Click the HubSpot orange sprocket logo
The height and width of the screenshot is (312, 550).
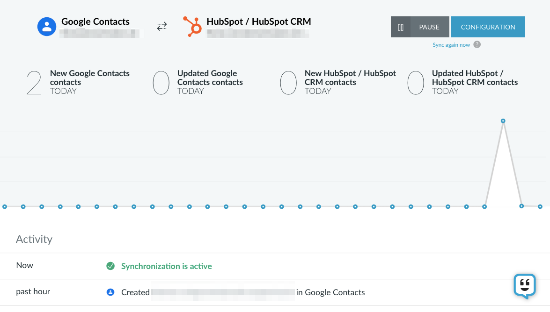point(192,27)
